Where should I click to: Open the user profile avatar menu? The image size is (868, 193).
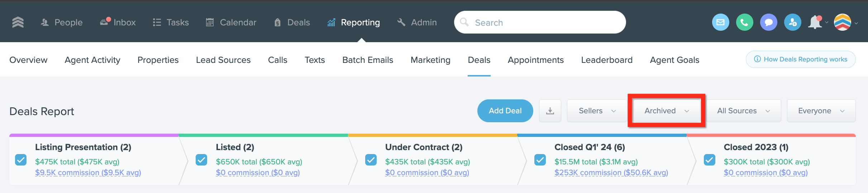tap(843, 22)
